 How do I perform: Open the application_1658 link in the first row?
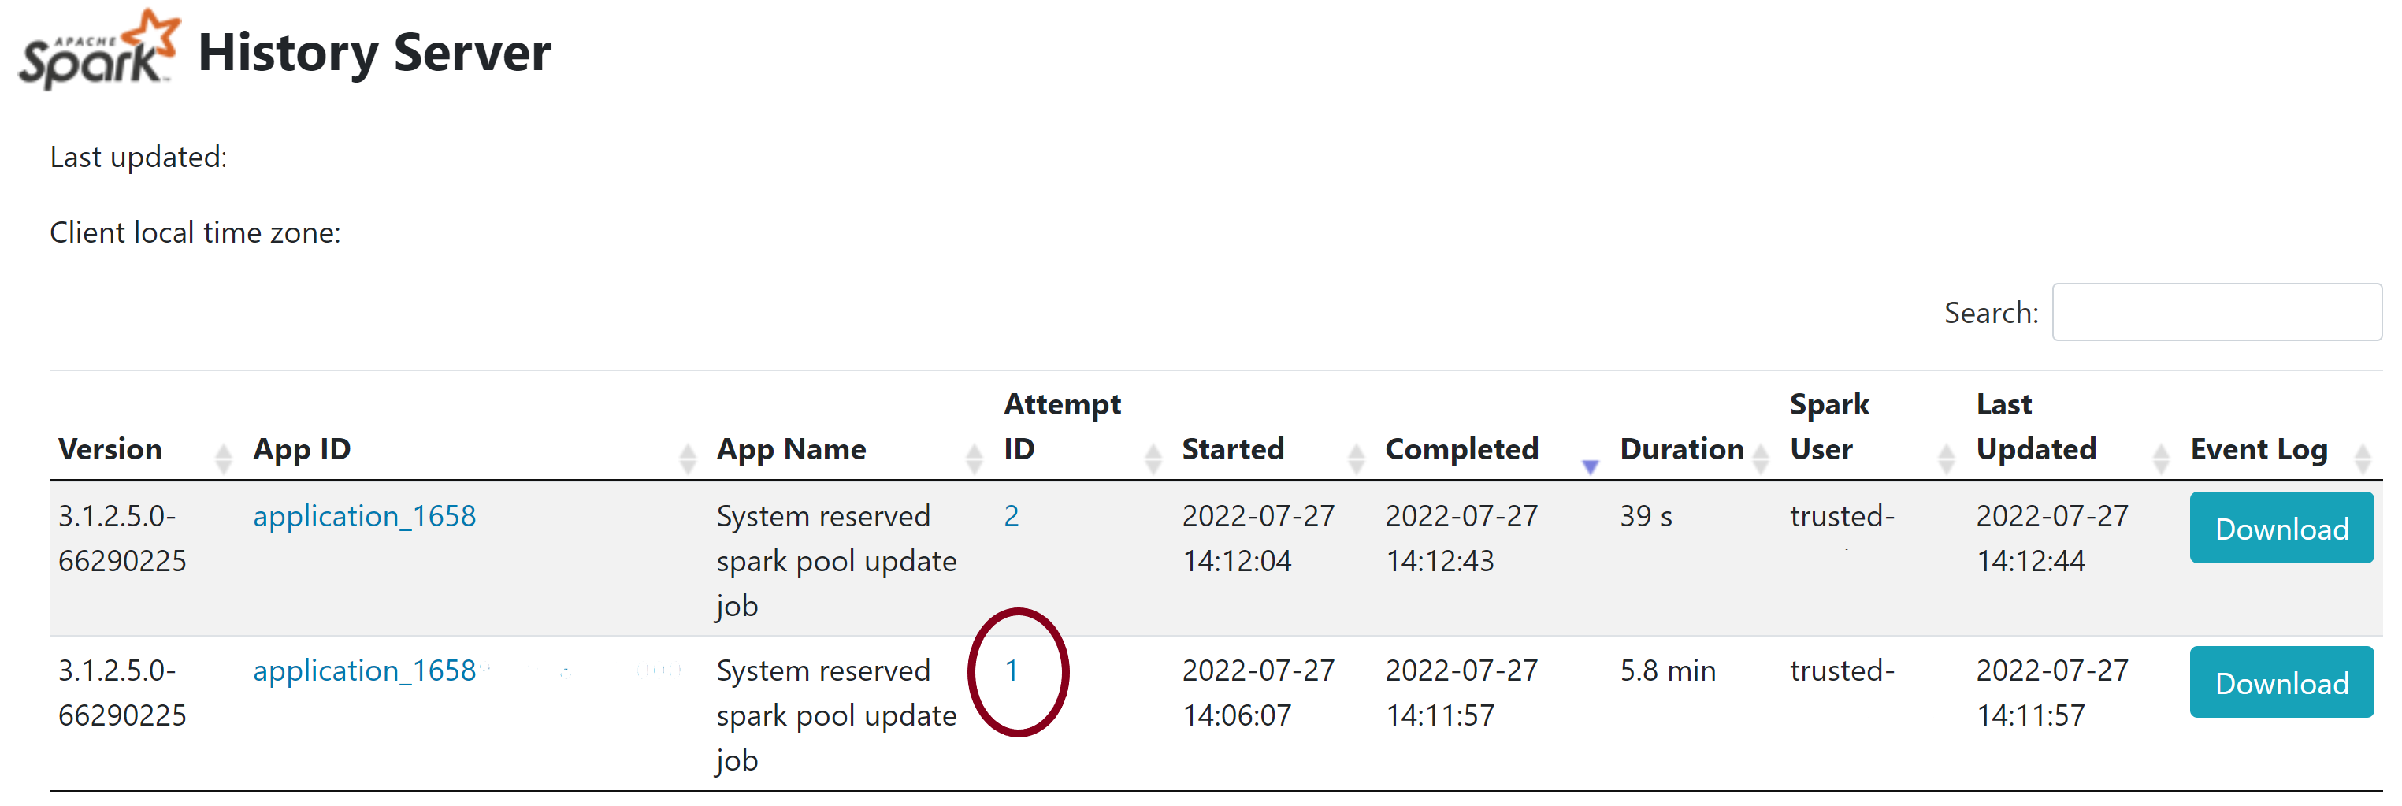(365, 515)
